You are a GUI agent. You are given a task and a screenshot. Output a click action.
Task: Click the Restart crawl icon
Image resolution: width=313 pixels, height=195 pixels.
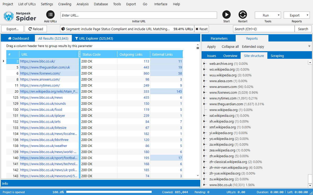[x=243, y=15]
